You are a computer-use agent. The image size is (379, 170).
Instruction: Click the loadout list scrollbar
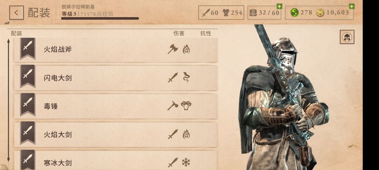pyautogui.click(x=8, y=100)
